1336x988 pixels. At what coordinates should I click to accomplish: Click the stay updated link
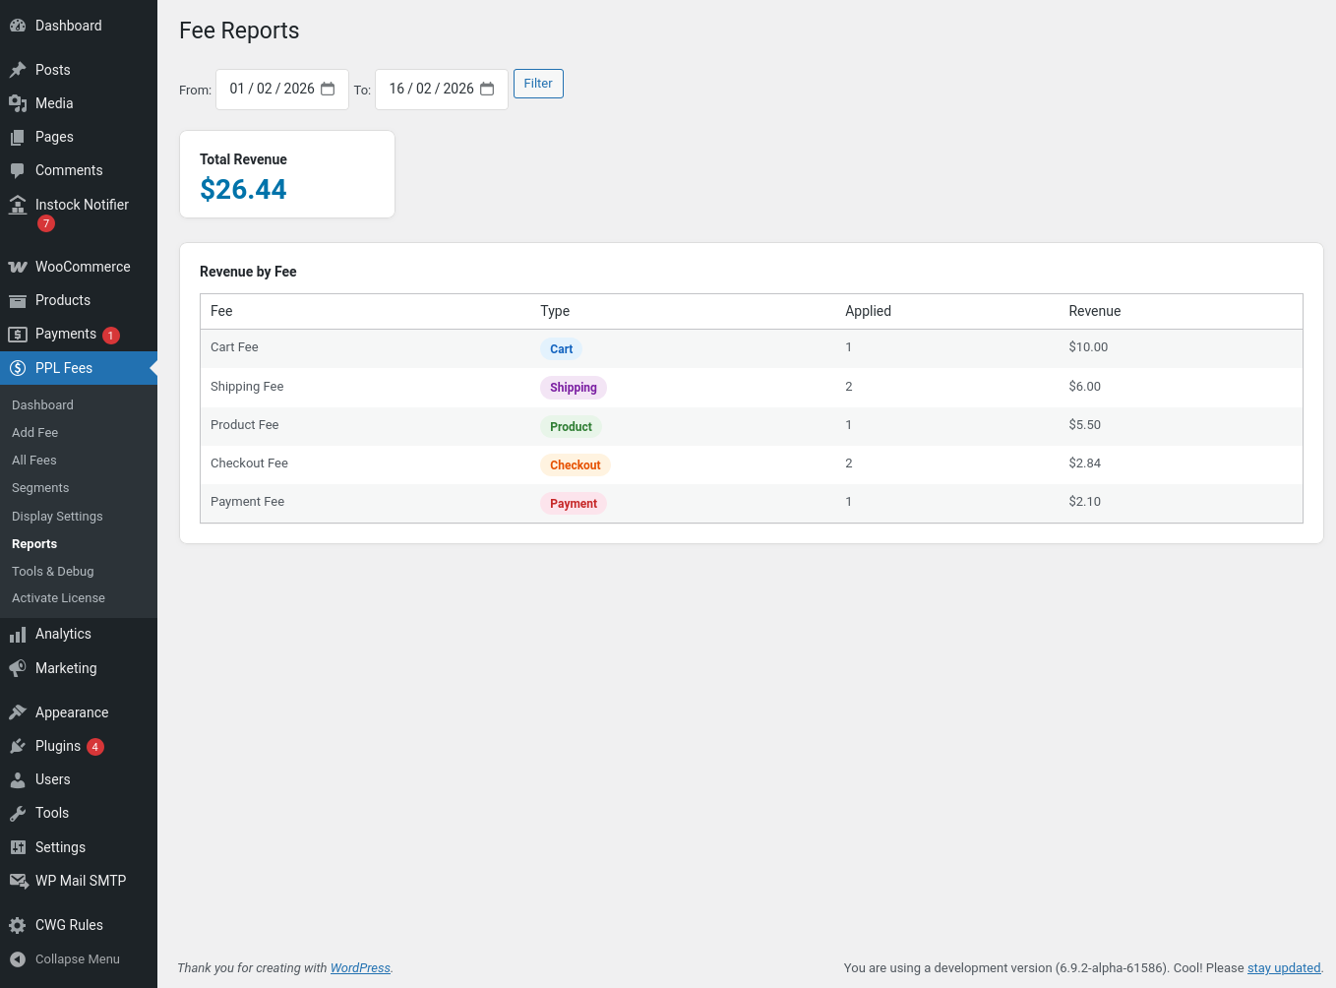1284,968
